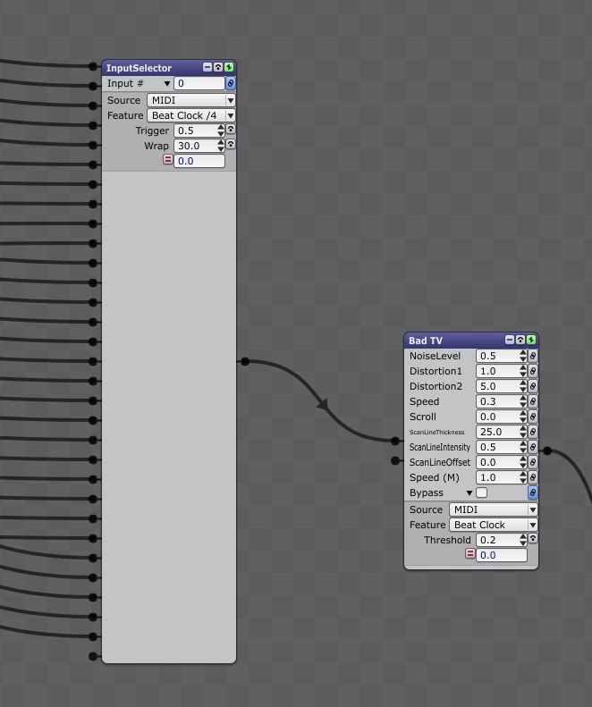This screenshot has width=592, height=707.
Task: Click the unconnected second input pin on Bad TV
Action: (x=395, y=460)
